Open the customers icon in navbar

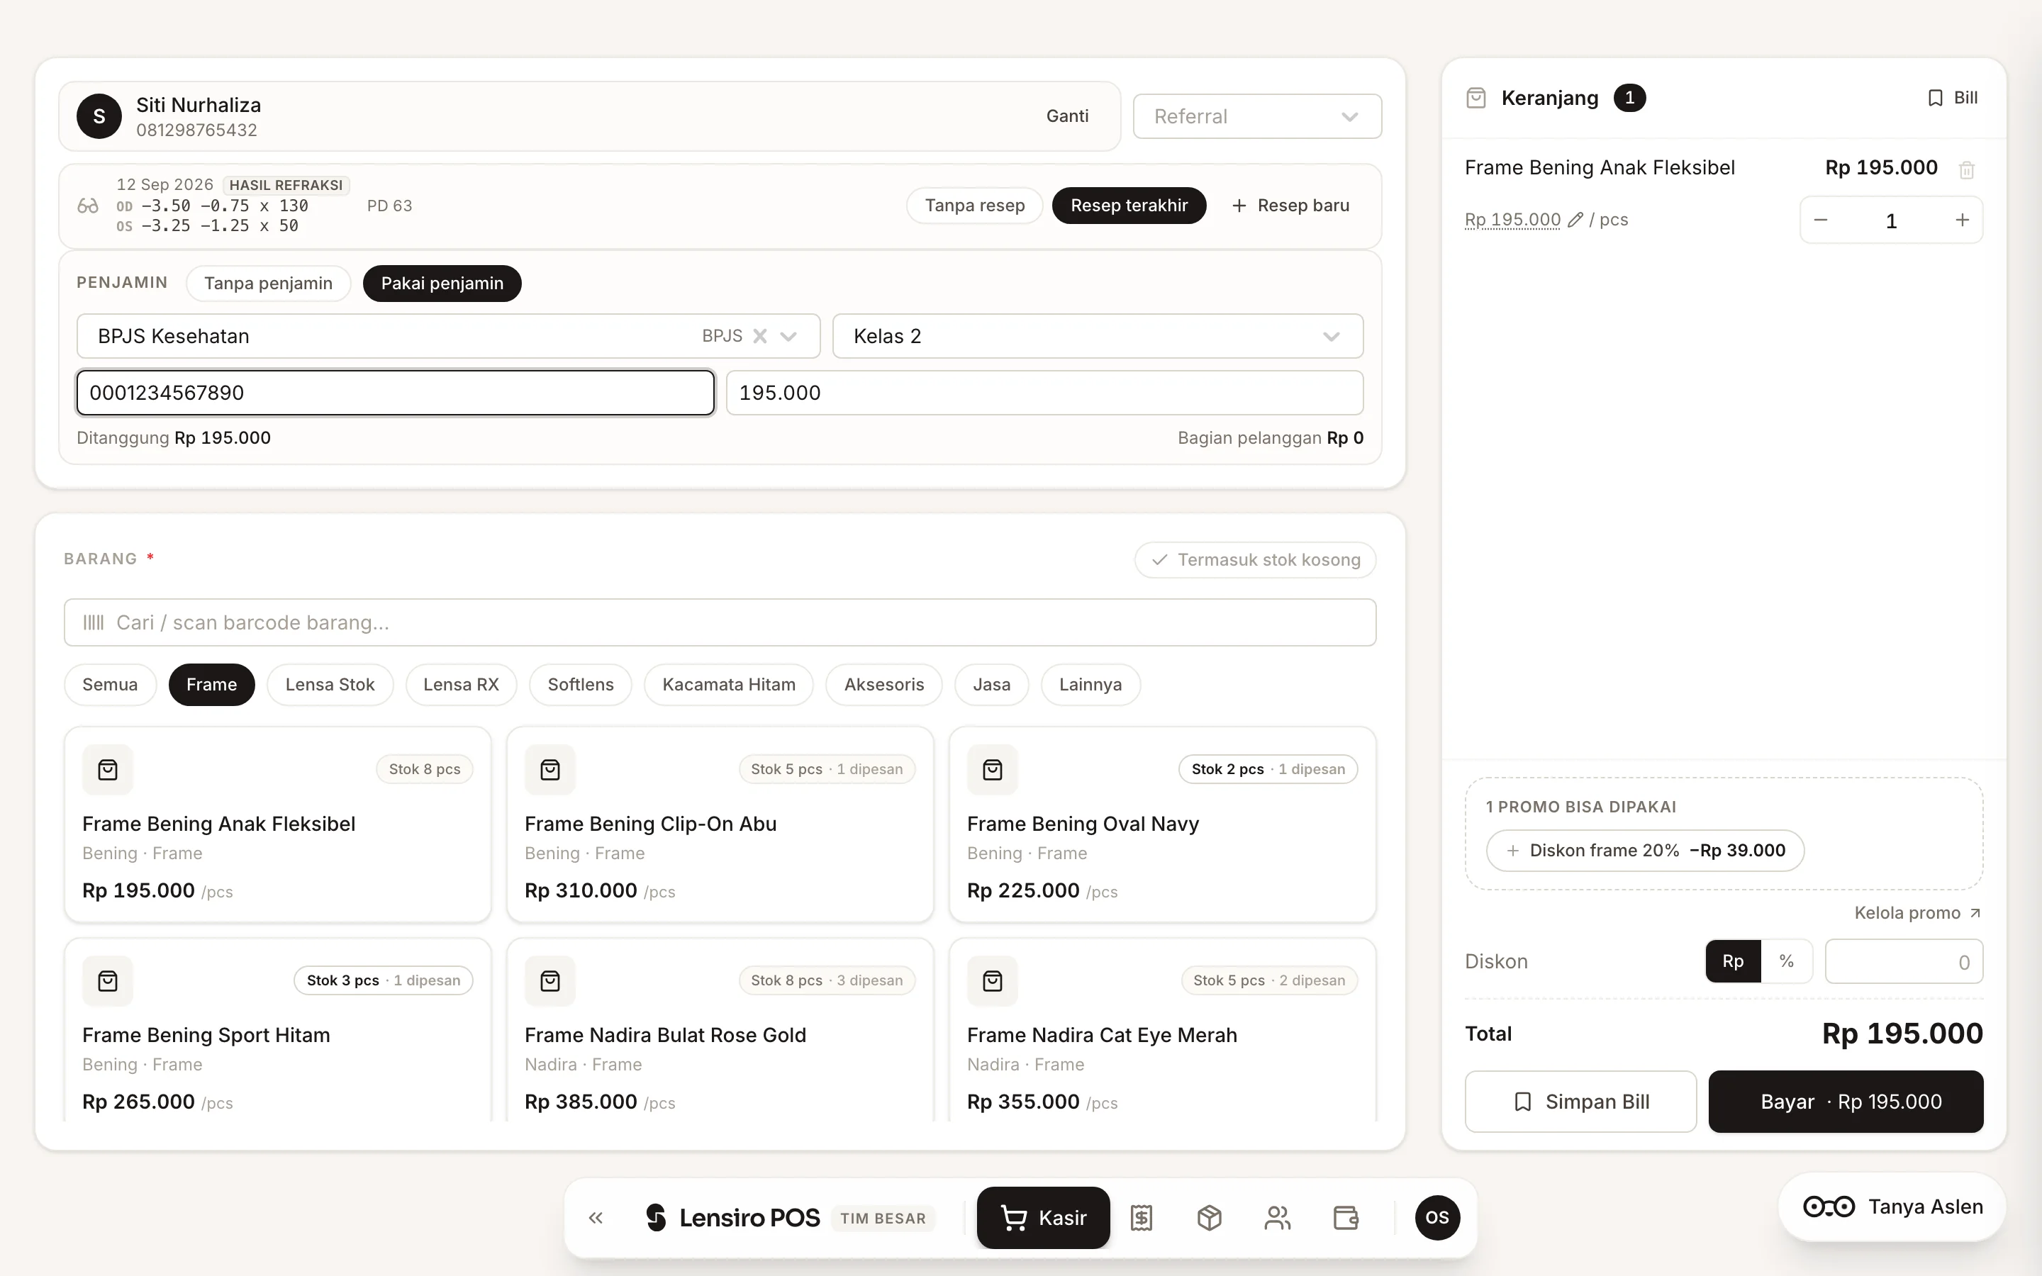[x=1278, y=1218]
